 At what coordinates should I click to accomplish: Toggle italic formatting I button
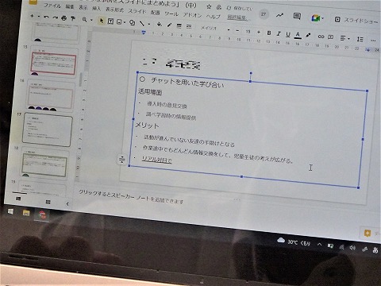(279, 33)
